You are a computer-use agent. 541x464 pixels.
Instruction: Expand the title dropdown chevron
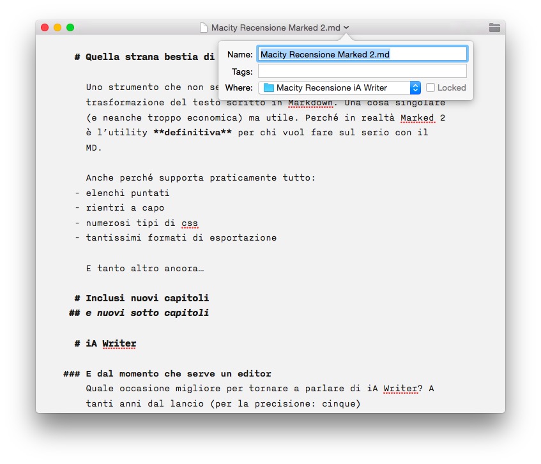346,27
